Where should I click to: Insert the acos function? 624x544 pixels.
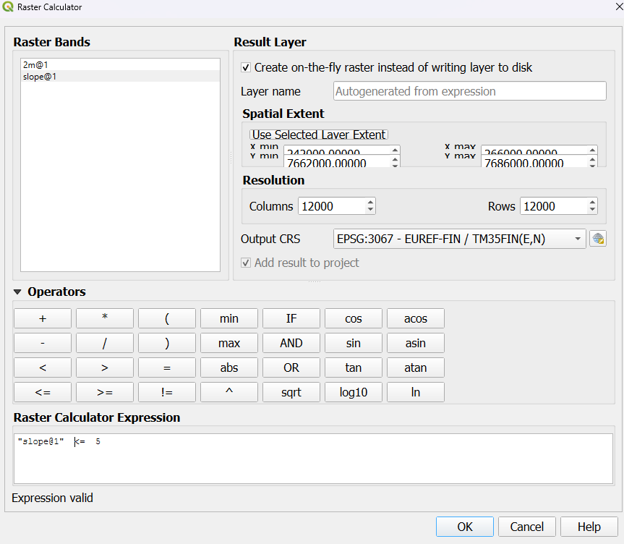click(x=416, y=318)
